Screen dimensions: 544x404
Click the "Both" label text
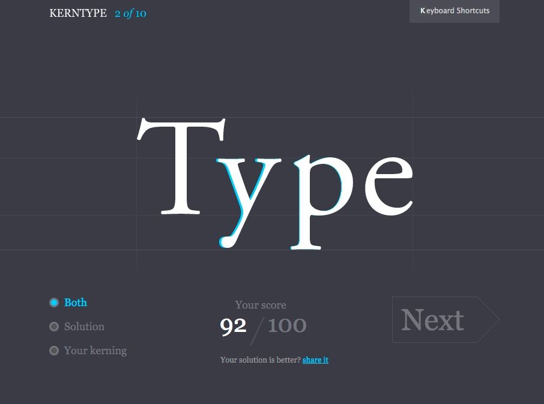tap(76, 303)
